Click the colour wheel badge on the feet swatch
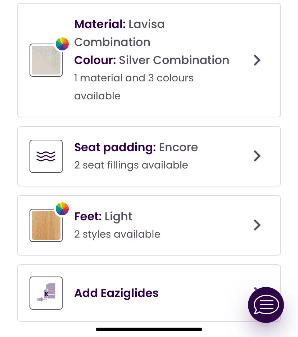Screen dimensions: 298x337 point(62,209)
